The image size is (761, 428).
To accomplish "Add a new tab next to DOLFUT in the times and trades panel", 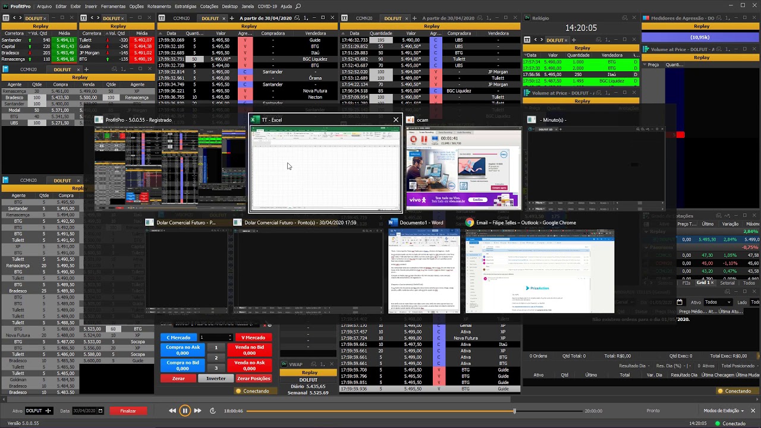I will [232, 18].
